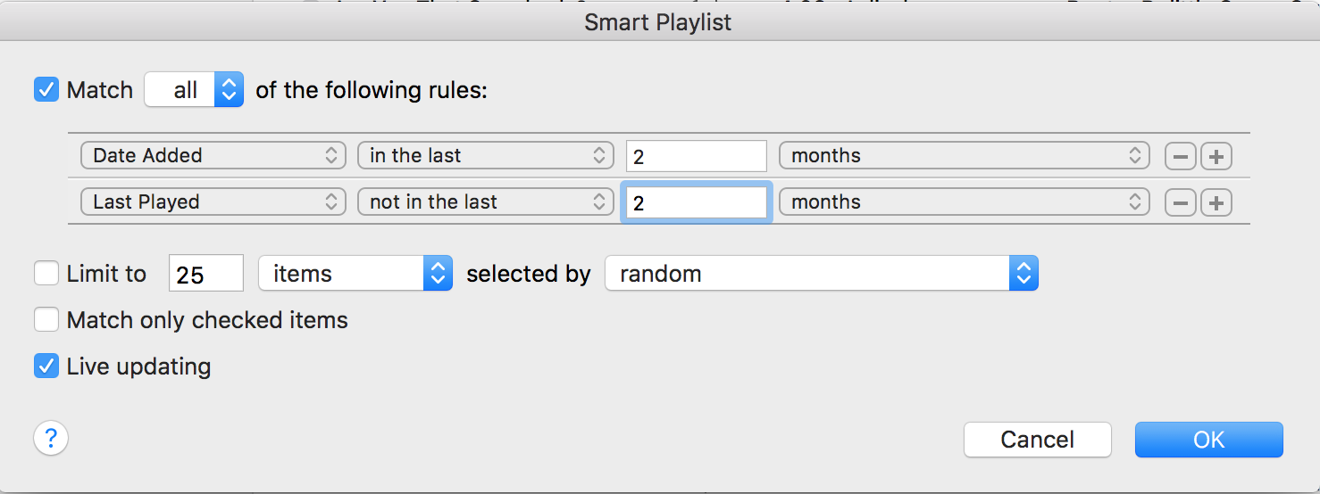The image size is (1320, 494).
Task: Open the items limit unit dropdown
Action: click(355, 274)
